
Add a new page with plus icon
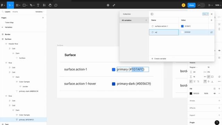[x=43, y=18]
